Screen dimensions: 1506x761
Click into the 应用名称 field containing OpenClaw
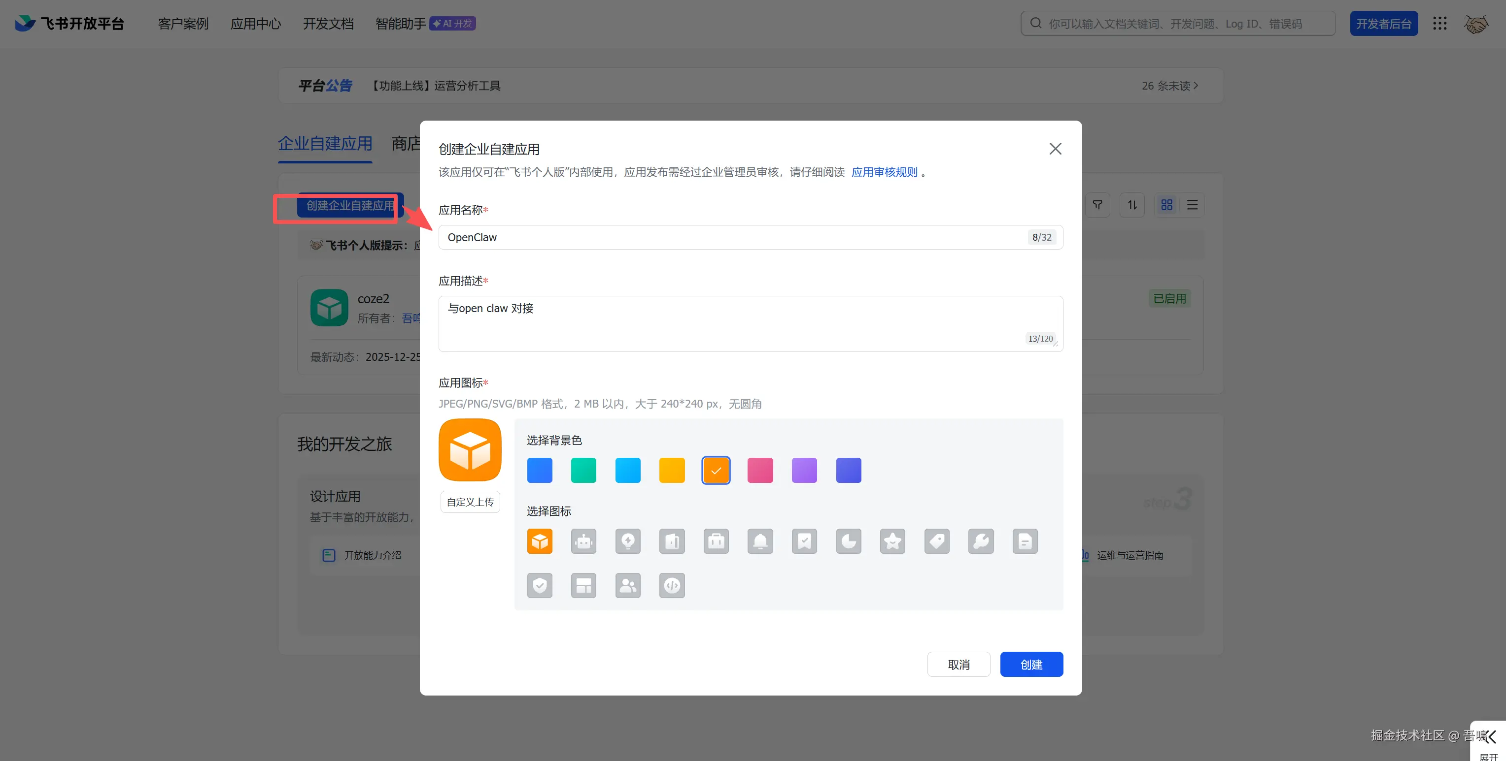click(x=731, y=238)
